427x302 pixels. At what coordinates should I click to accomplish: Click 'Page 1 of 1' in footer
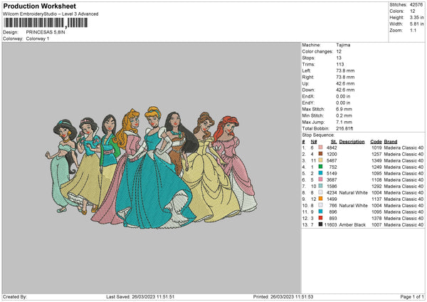pyautogui.click(x=412, y=296)
